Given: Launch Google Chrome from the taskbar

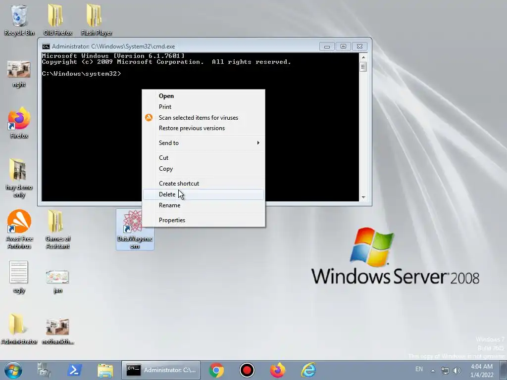Looking at the screenshot, I should [x=216, y=370].
